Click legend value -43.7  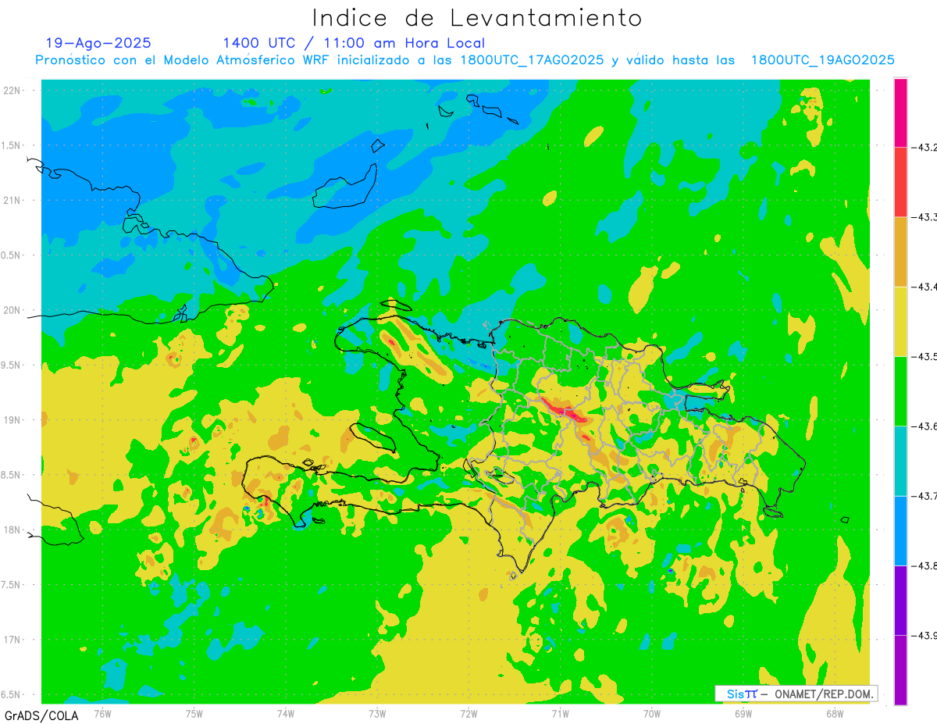(925, 495)
